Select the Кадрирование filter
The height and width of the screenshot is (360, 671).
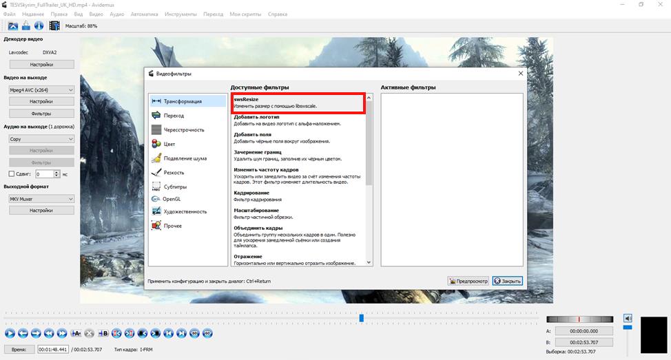[x=298, y=196]
